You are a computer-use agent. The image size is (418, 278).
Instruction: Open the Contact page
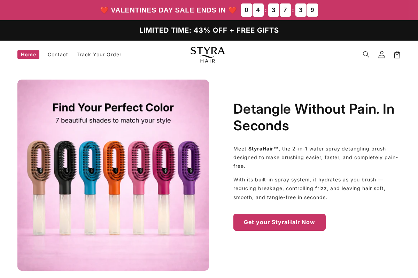58,55
